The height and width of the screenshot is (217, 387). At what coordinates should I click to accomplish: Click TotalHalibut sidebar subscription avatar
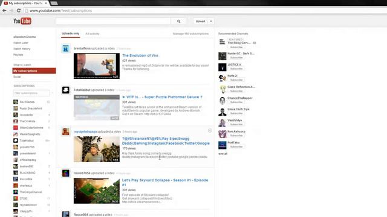[16, 140]
